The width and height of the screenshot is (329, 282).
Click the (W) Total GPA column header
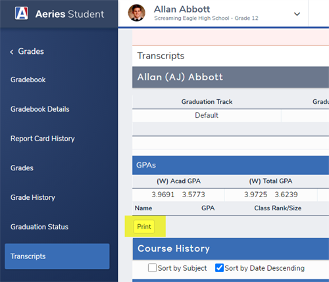270,181
